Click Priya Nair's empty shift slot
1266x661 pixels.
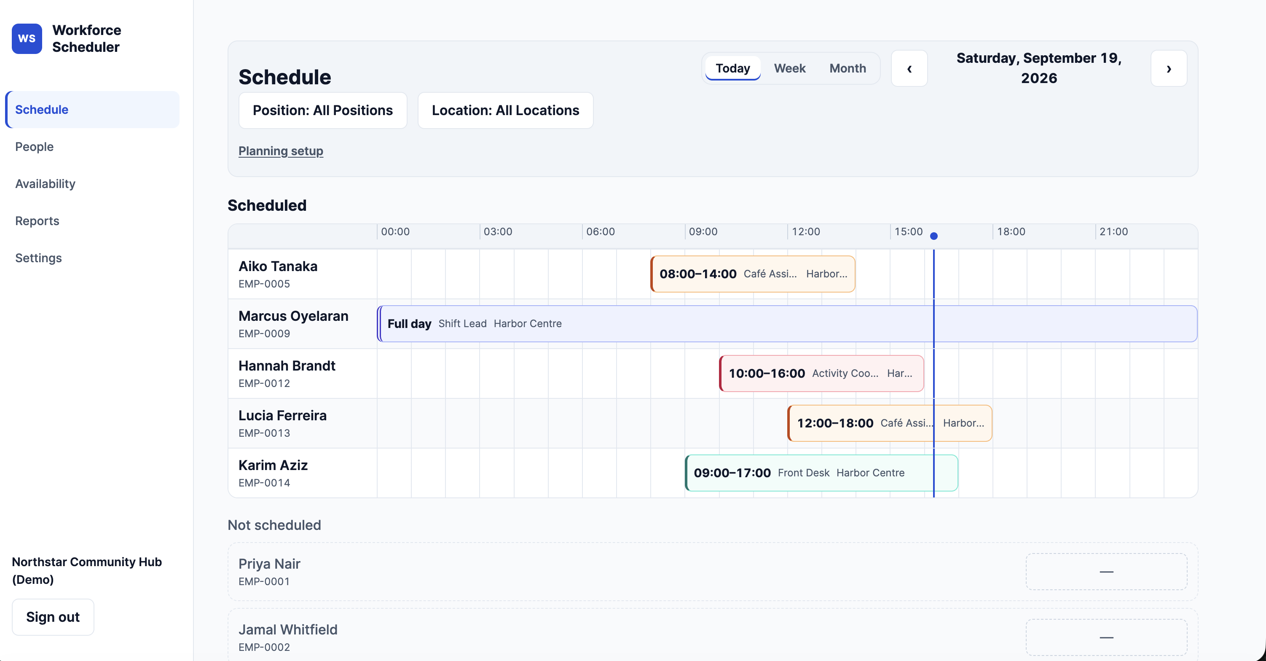pyautogui.click(x=1106, y=571)
